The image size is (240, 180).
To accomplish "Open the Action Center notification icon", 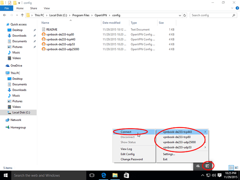I will pyautogui.click(x=220, y=175).
